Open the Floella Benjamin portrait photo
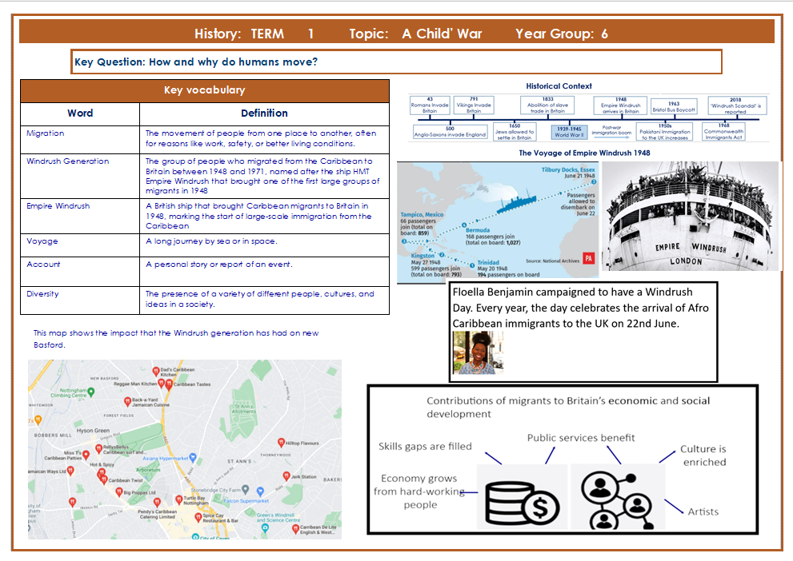The image size is (793, 561). tap(478, 352)
